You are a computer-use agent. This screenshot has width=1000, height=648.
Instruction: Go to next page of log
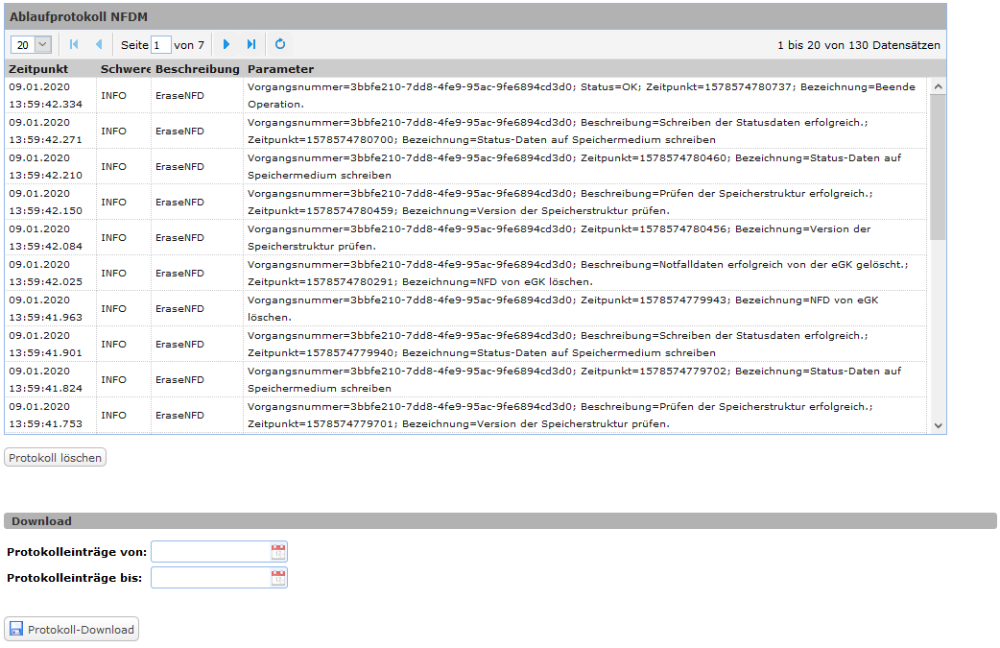point(226,44)
